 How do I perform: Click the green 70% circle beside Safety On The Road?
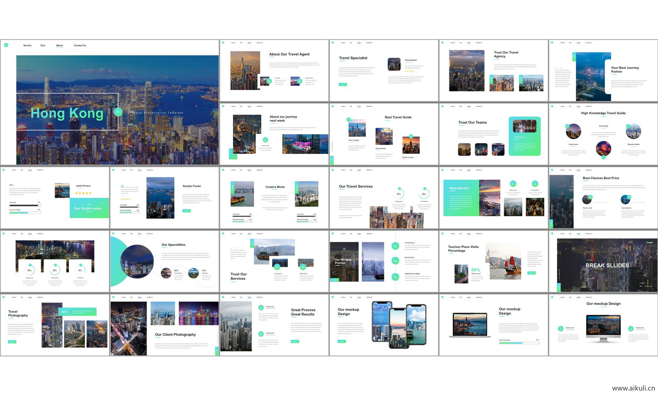pyautogui.click(x=395, y=277)
